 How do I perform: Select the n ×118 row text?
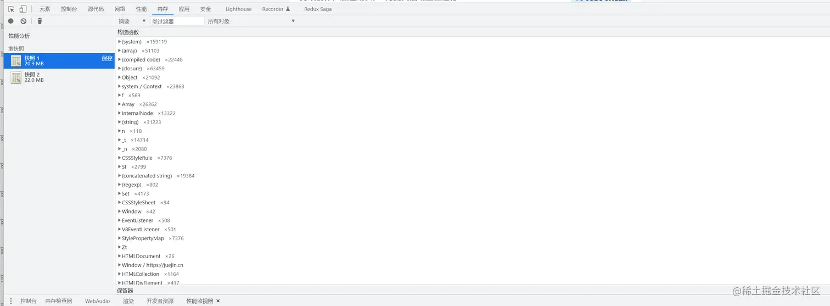coord(132,131)
